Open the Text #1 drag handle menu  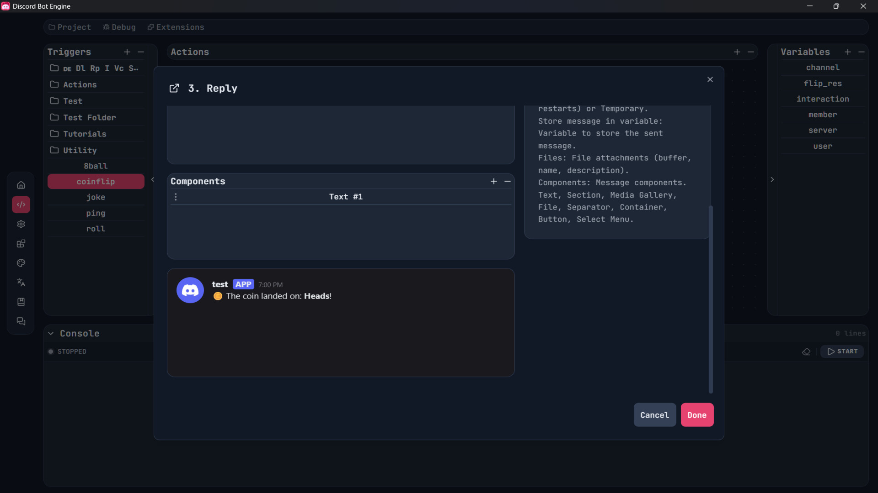coord(176,197)
